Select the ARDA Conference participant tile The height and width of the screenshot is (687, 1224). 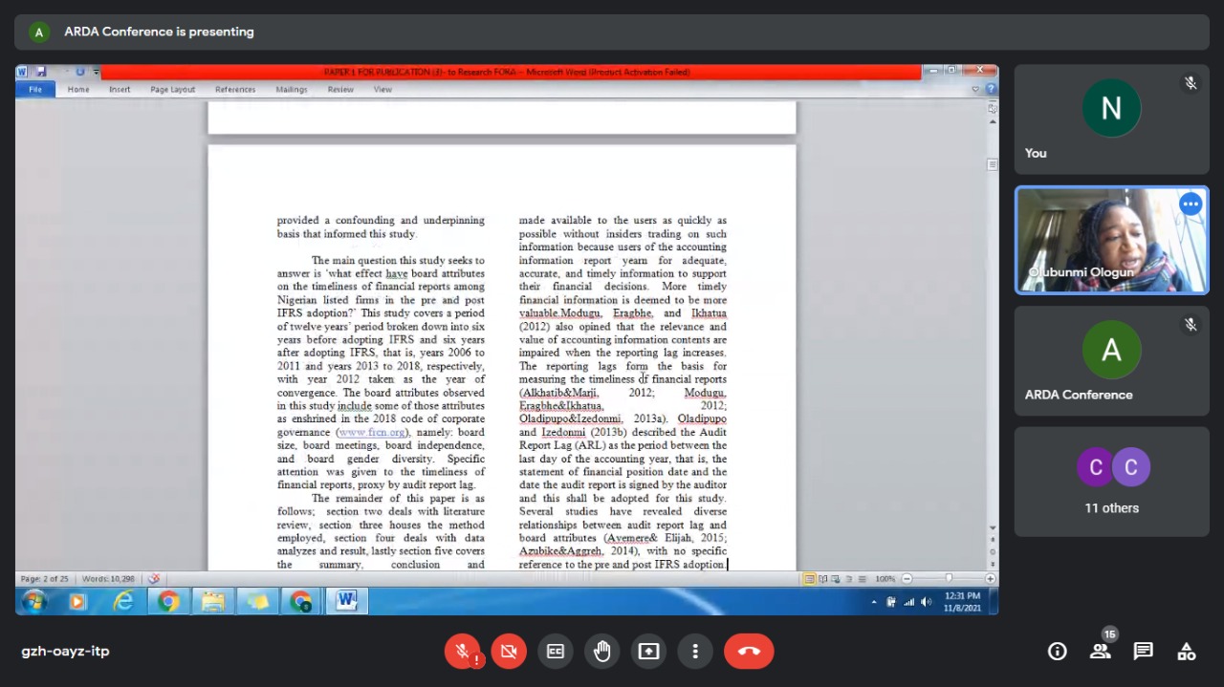(x=1111, y=361)
